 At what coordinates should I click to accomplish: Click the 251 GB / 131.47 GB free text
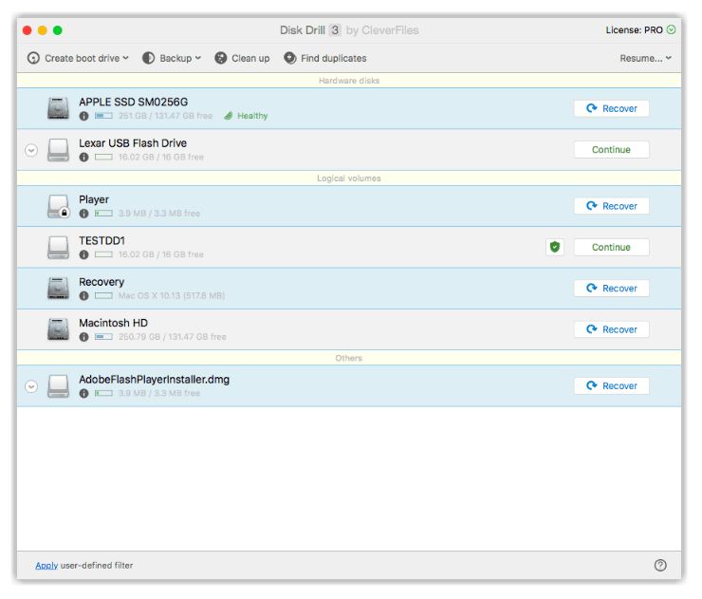pyautogui.click(x=165, y=116)
